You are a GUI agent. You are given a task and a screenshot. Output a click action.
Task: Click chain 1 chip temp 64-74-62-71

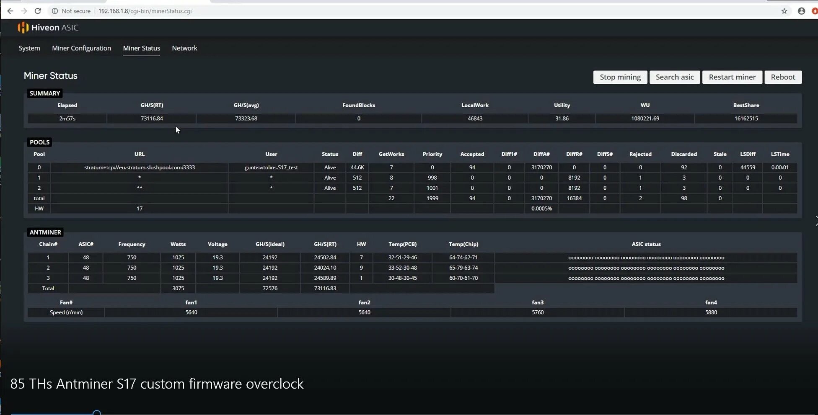click(463, 258)
